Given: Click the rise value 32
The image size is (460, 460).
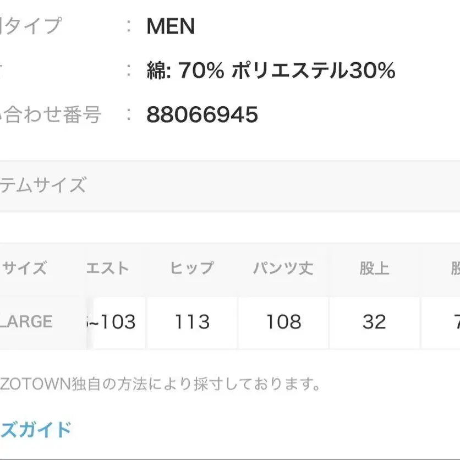Looking at the screenshot, I should [374, 322].
